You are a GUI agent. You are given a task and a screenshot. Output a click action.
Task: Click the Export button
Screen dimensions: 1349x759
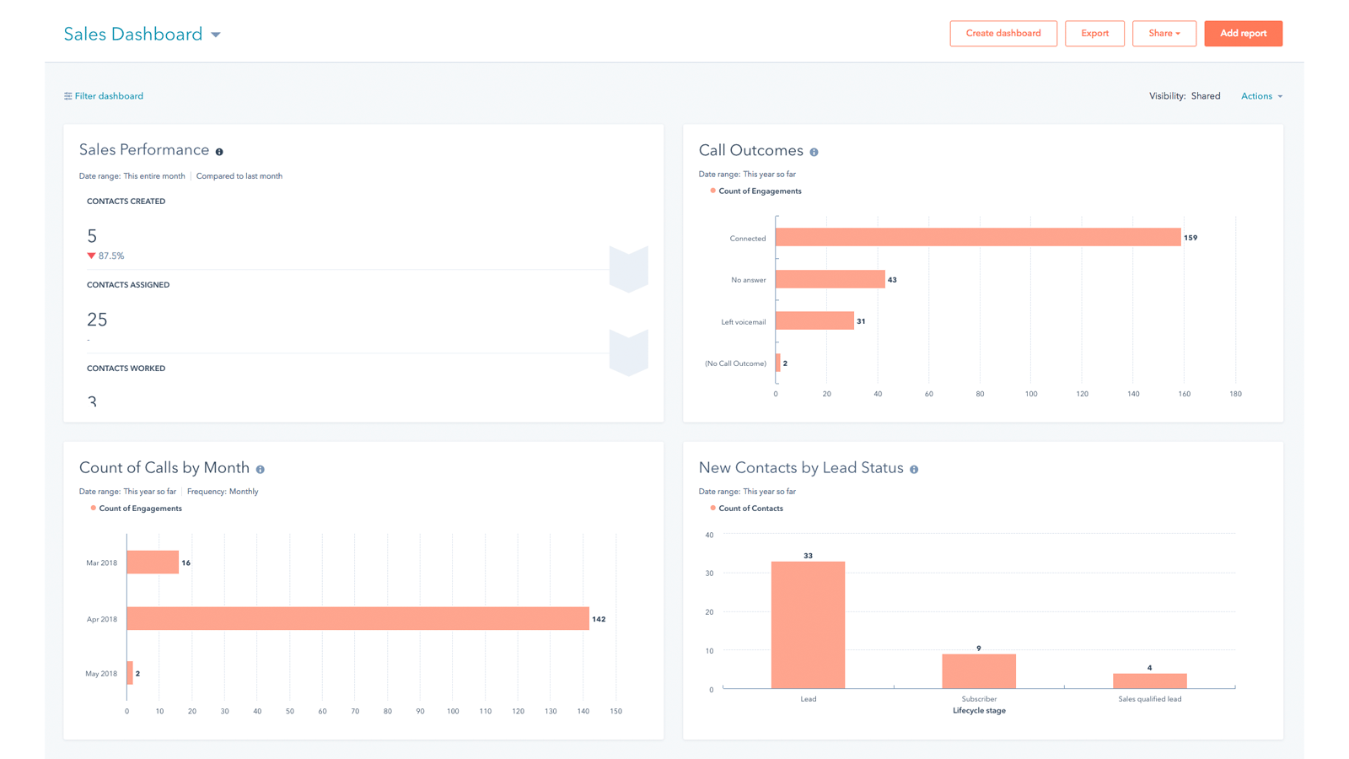pos(1094,34)
